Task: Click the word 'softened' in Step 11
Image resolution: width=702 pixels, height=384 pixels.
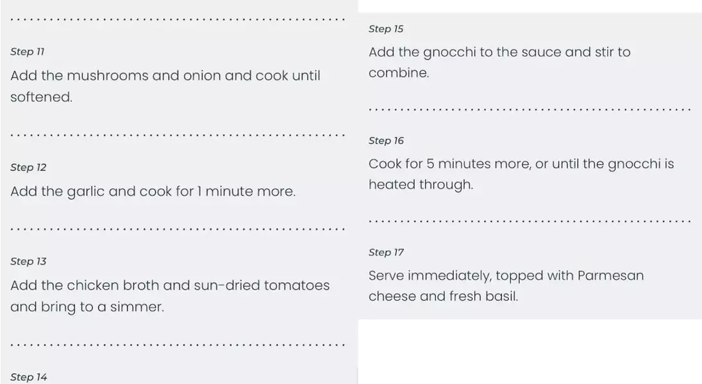Action: (x=40, y=97)
